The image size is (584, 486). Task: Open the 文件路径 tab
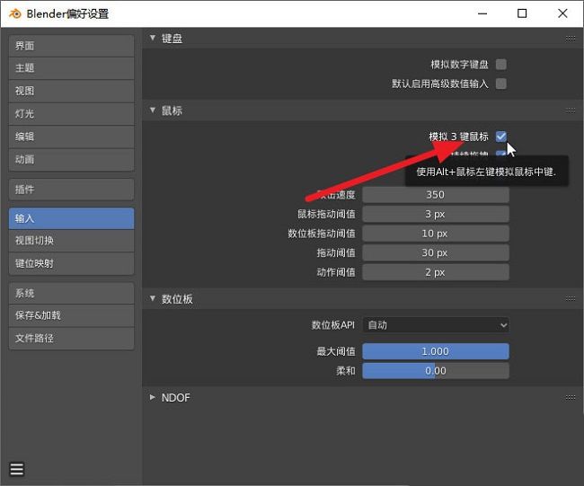click(71, 339)
